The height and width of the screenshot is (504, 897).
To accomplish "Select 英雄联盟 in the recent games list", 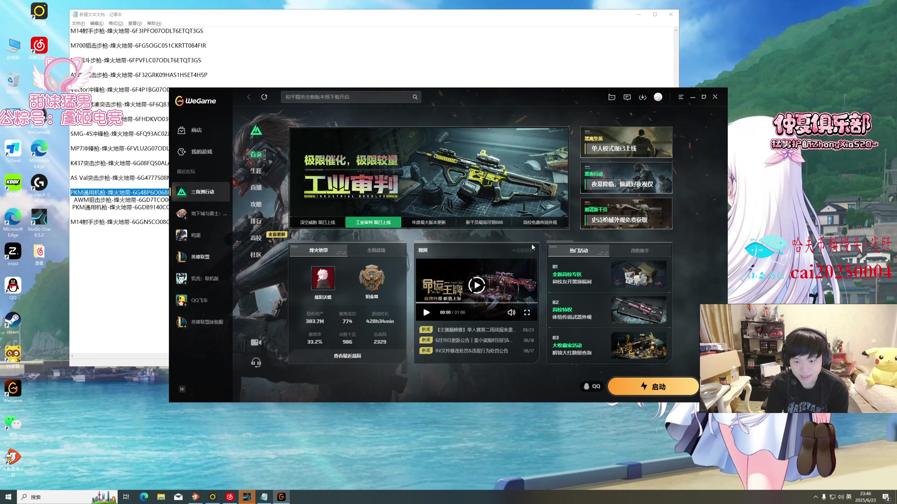I will coord(201,257).
